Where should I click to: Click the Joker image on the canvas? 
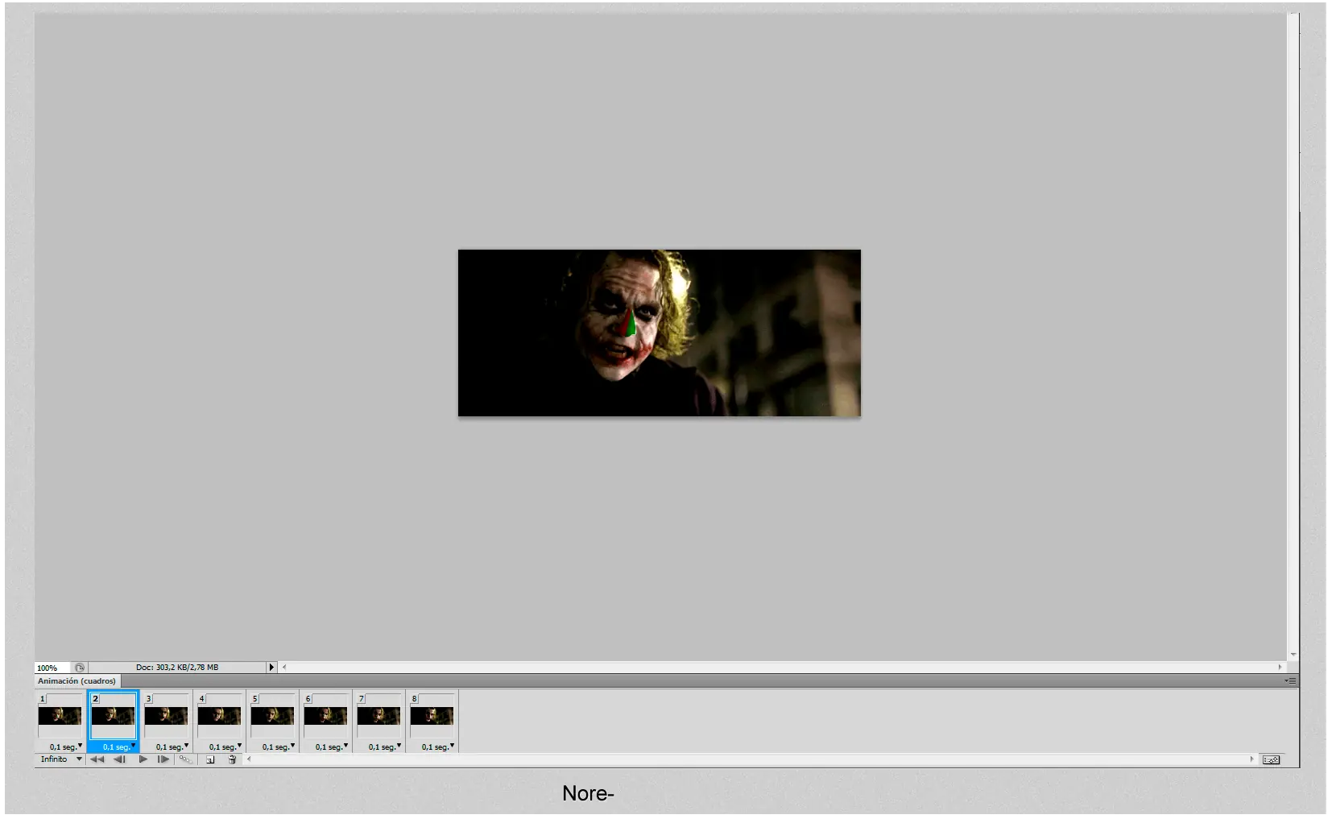click(660, 333)
